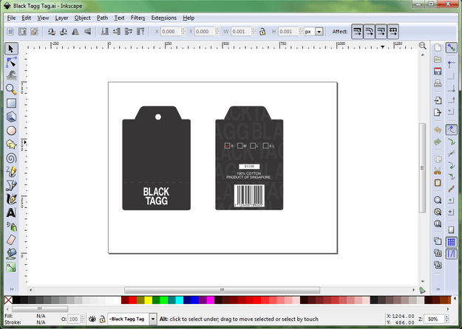Pick the cyan palette swatch
This screenshot has height=329, width=462.
pos(179,300)
